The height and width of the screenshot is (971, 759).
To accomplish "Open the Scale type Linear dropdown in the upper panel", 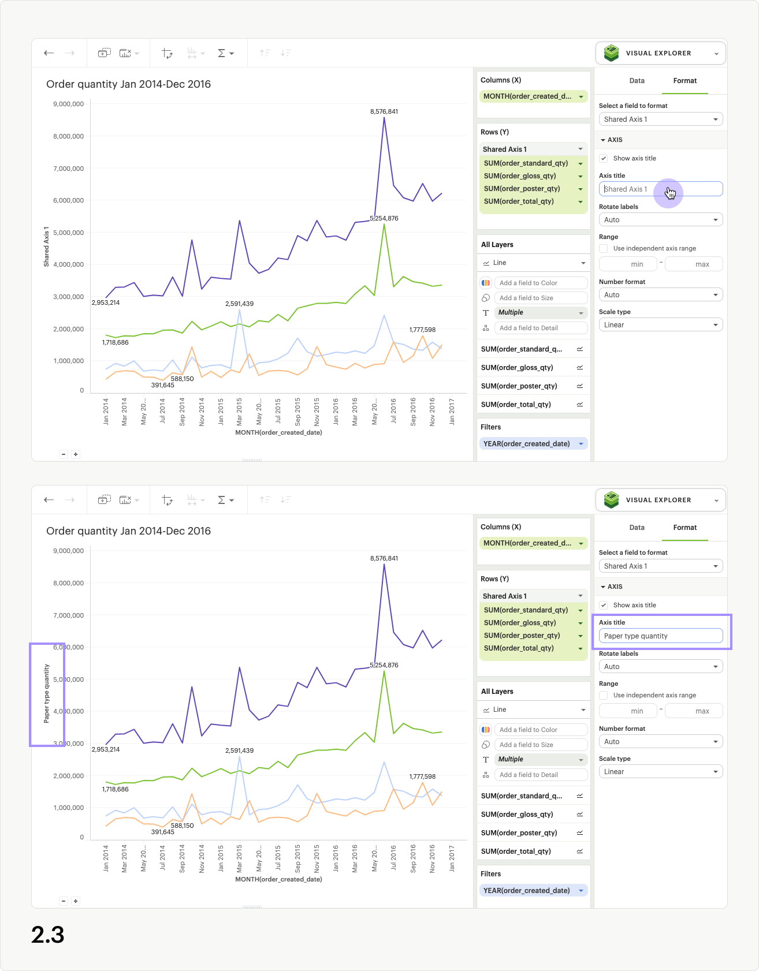I will click(x=660, y=325).
